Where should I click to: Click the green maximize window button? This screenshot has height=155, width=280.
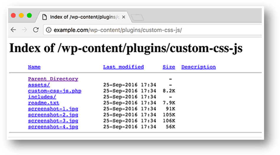29,16
